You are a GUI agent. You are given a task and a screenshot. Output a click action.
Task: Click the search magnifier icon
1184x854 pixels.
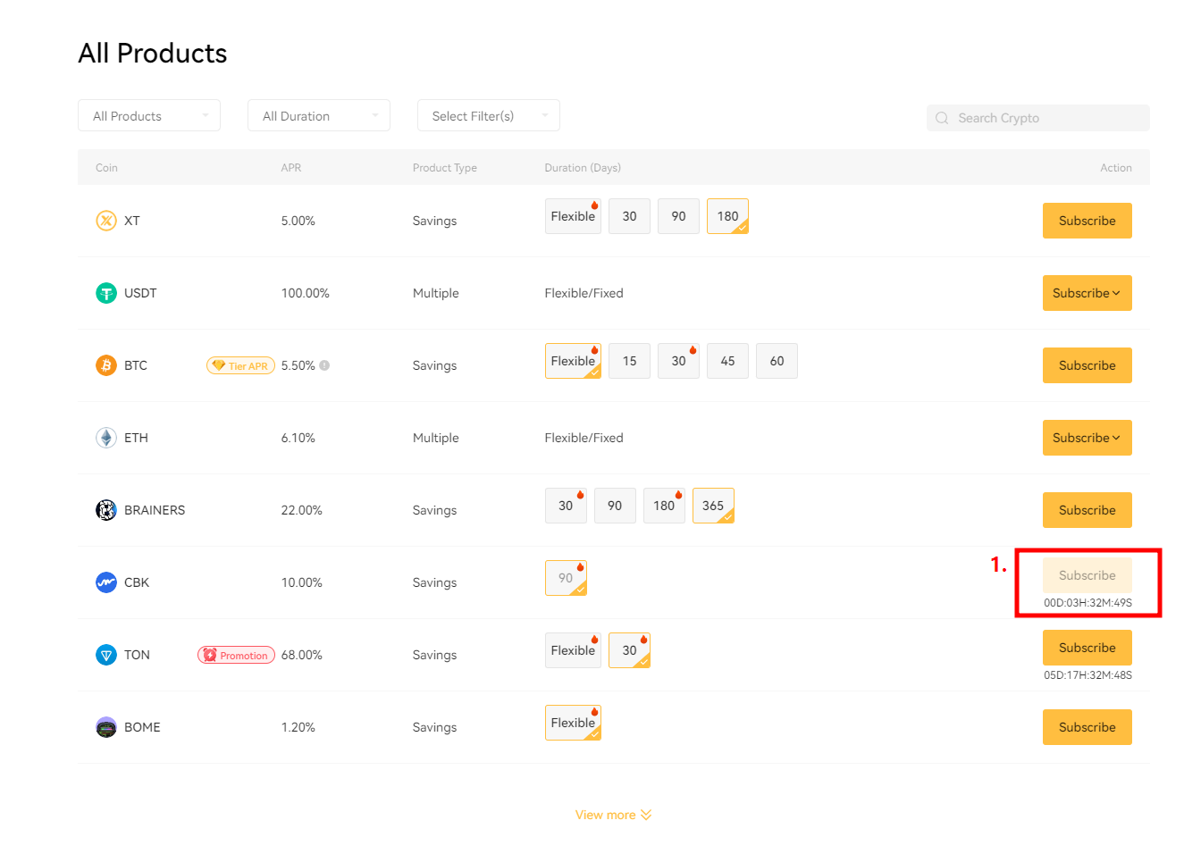click(942, 118)
